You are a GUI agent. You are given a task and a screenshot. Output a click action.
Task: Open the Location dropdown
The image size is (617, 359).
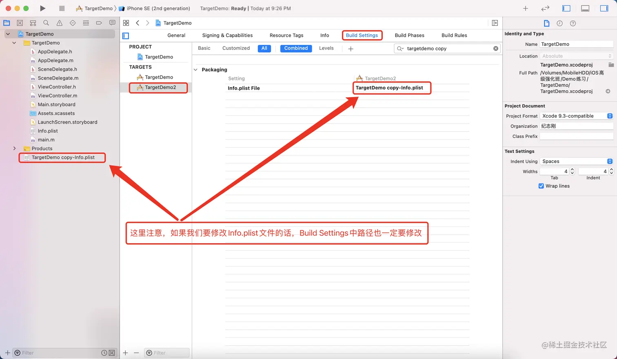coord(577,56)
